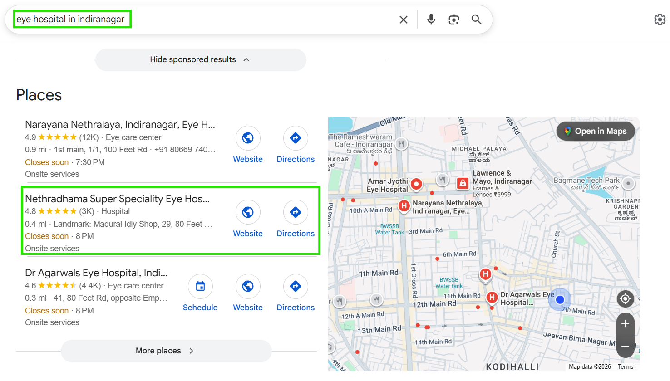Zoom out on the map

(x=625, y=347)
